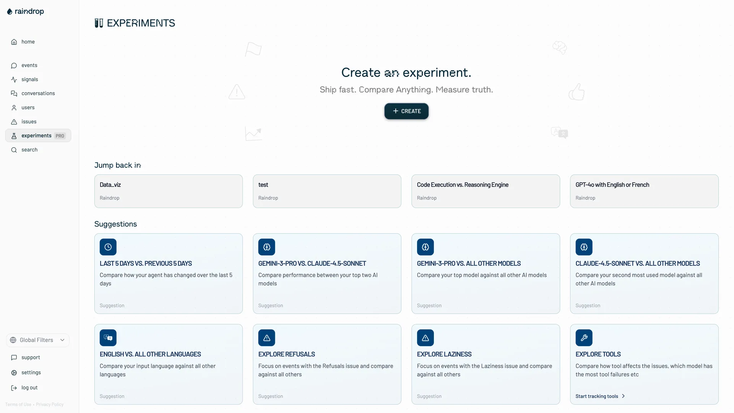Select the EXPLORE REFUSALS suggestion card
Screen dimensions: 734x413
click(x=327, y=364)
